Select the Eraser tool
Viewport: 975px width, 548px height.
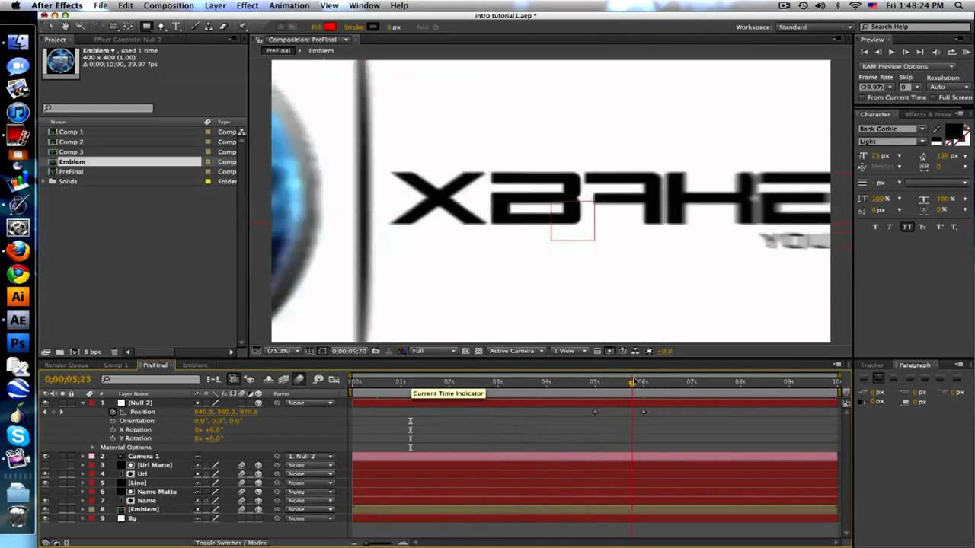(223, 27)
